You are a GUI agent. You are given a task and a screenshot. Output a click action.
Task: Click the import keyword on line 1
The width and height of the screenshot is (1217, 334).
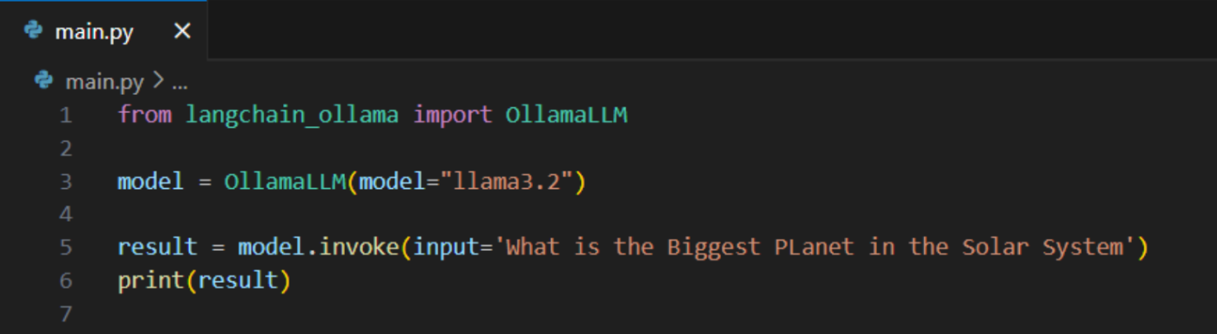click(x=452, y=115)
